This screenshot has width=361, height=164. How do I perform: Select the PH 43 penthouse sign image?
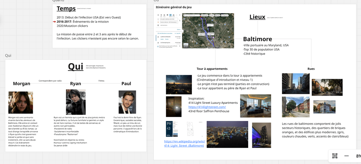point(171,129)
